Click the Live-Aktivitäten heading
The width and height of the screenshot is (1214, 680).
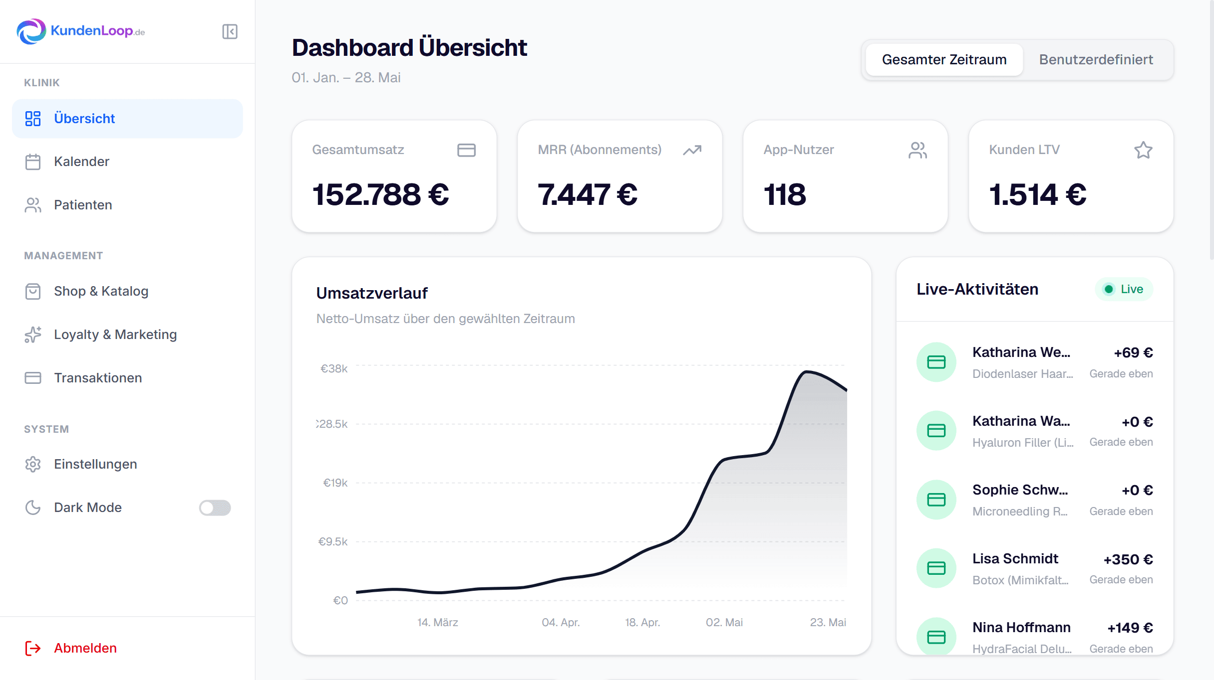click(x=977, y=289)
